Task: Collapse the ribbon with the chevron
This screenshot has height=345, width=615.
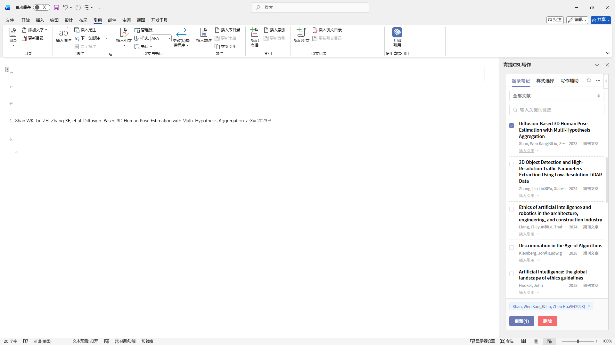Action: click(608, 53)
